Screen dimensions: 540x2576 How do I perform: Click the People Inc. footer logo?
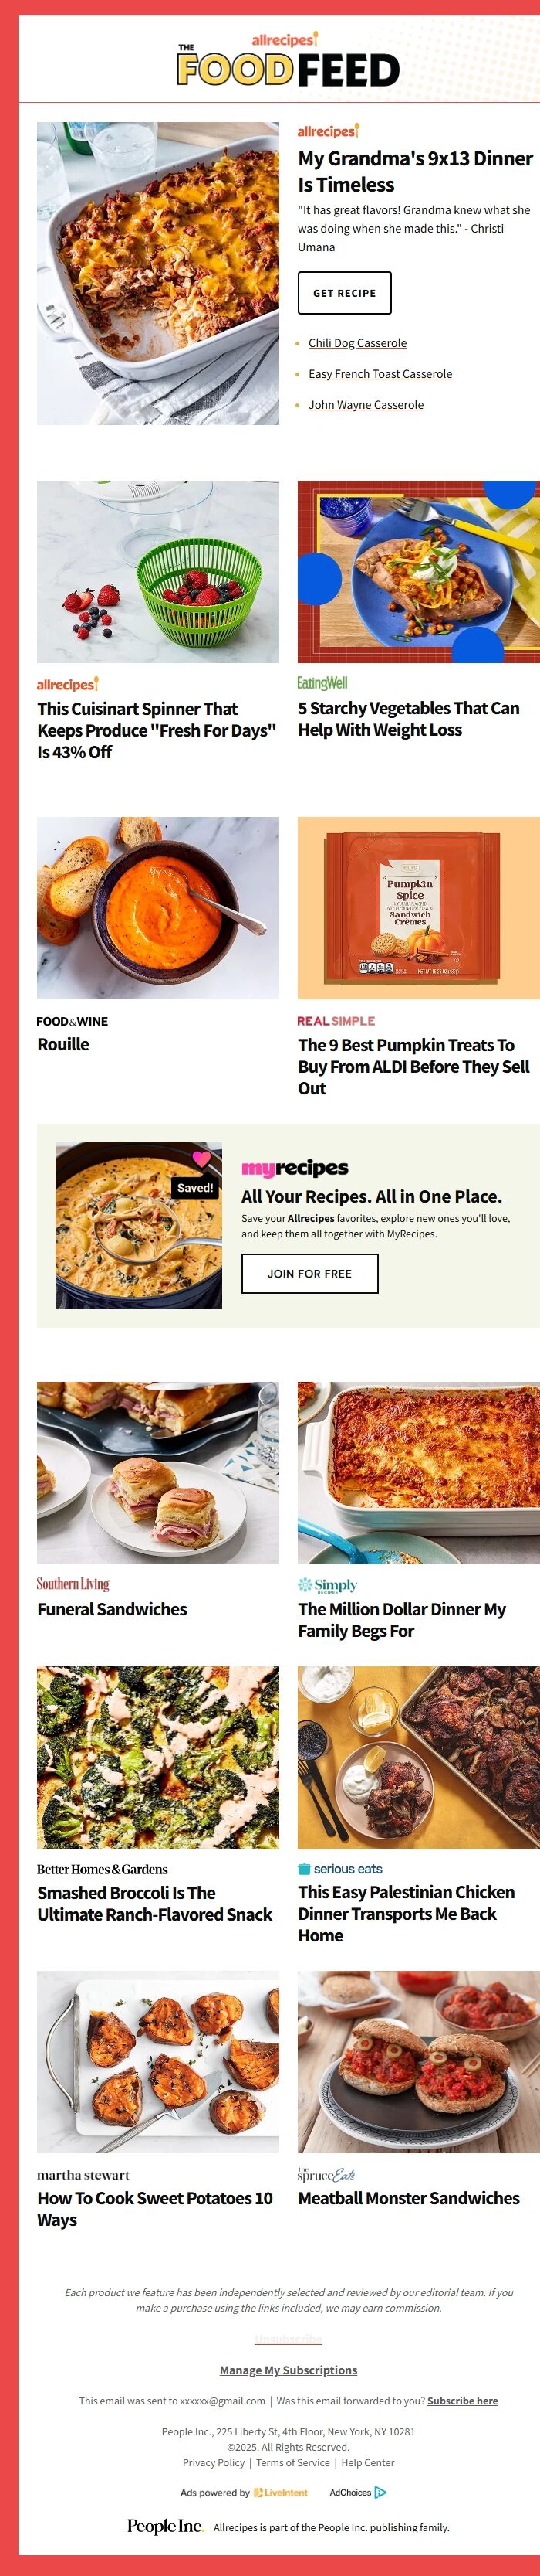click(164, 2526)
